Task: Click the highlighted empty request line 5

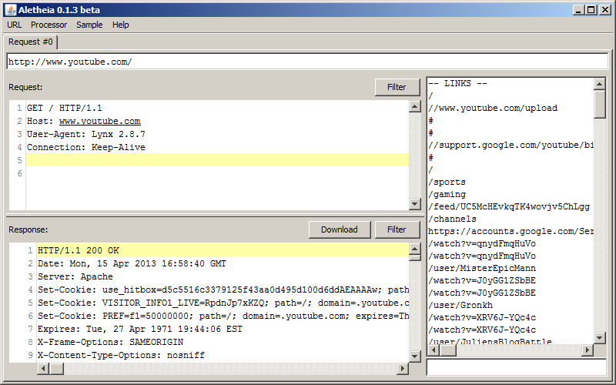Action: pyautogui.click(x=217, y=160)
